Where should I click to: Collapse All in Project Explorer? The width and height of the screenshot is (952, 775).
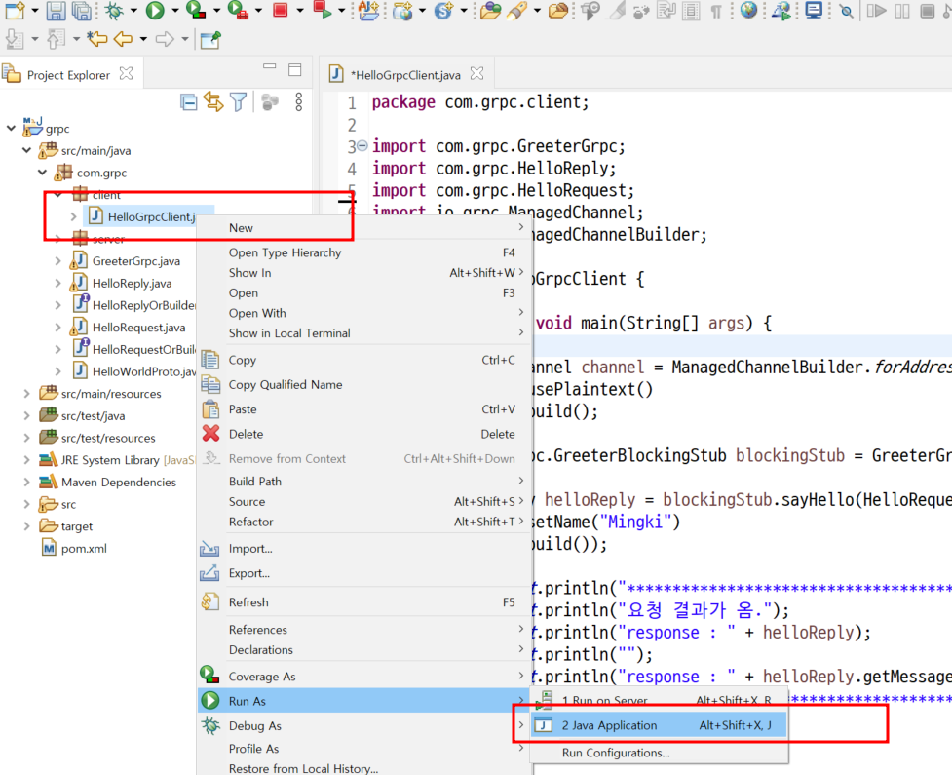(x=189, y=102)
